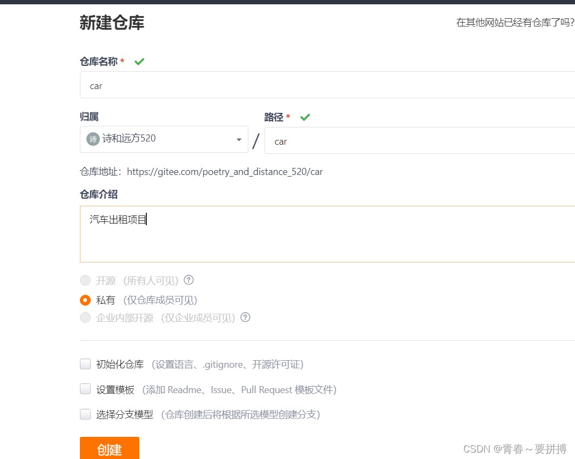Click the 在其他网站已经有仓库了吗 link
The image size is (575, 459).
[515, 22]
